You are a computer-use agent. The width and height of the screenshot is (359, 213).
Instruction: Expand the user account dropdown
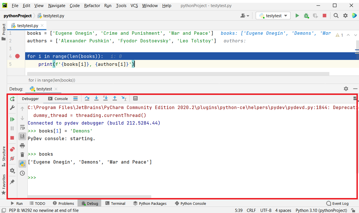coord(245,16)
